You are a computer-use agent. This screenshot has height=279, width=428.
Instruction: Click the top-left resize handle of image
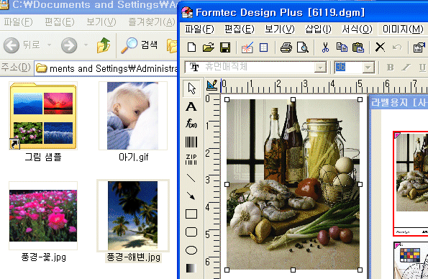click(x=227, y=100)
